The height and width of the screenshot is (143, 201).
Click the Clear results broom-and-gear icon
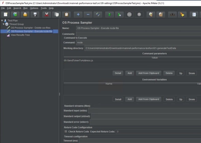tap(151, 15)
